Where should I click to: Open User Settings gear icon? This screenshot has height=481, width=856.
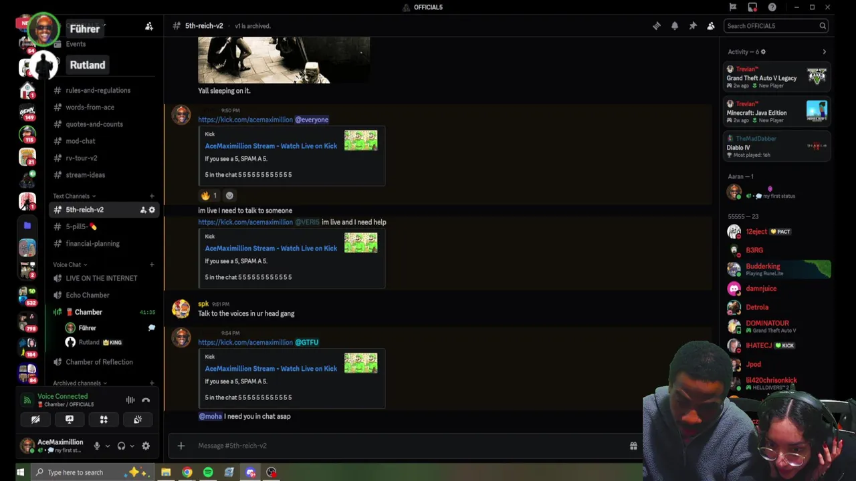tap(146, 446)
